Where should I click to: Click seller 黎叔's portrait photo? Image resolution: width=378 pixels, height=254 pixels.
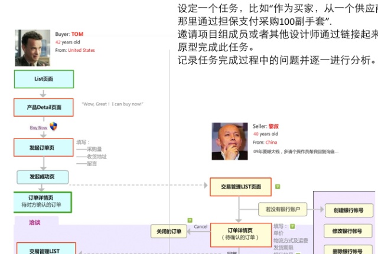(x=230, y=141)
